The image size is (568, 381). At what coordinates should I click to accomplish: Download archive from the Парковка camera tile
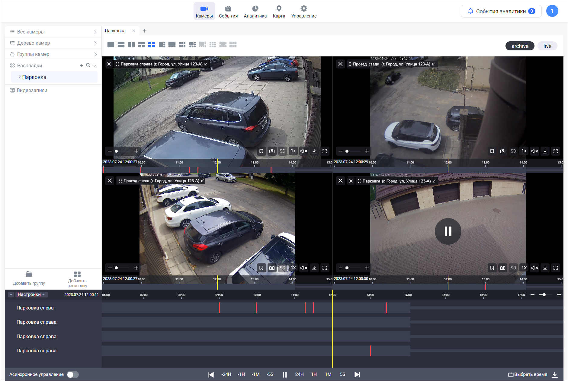[545, 268]
